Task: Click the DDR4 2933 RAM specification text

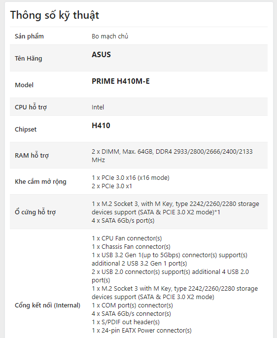Action: (x=172, y=156)
